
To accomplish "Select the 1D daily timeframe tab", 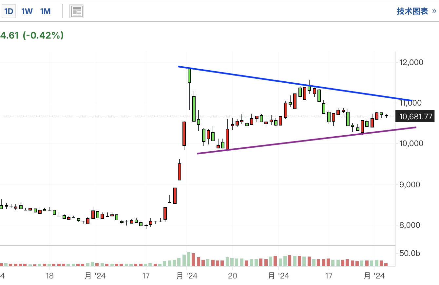I will 9,11.
